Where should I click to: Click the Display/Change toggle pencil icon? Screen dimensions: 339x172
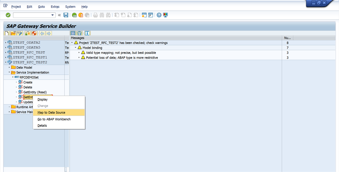20,33
